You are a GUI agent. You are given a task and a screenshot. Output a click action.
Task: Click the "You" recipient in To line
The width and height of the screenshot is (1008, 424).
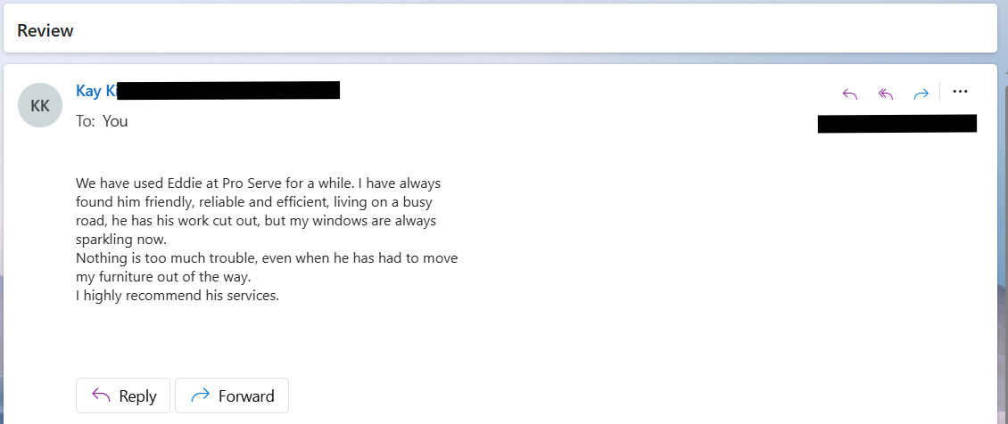(115, 121)
